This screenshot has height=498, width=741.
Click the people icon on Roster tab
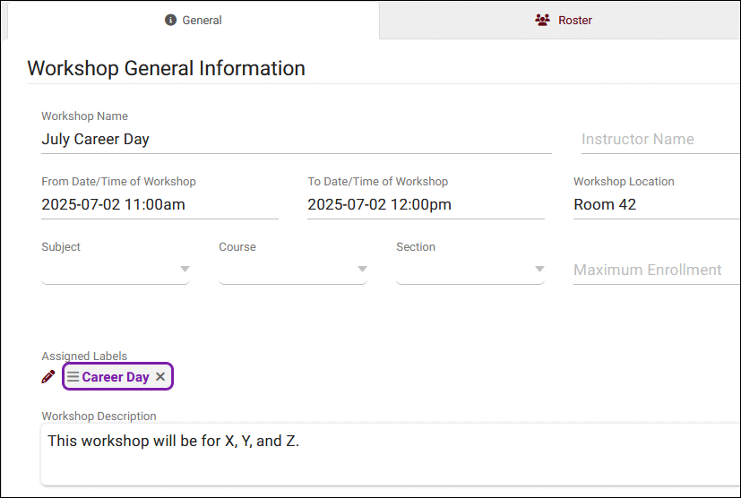542,20
